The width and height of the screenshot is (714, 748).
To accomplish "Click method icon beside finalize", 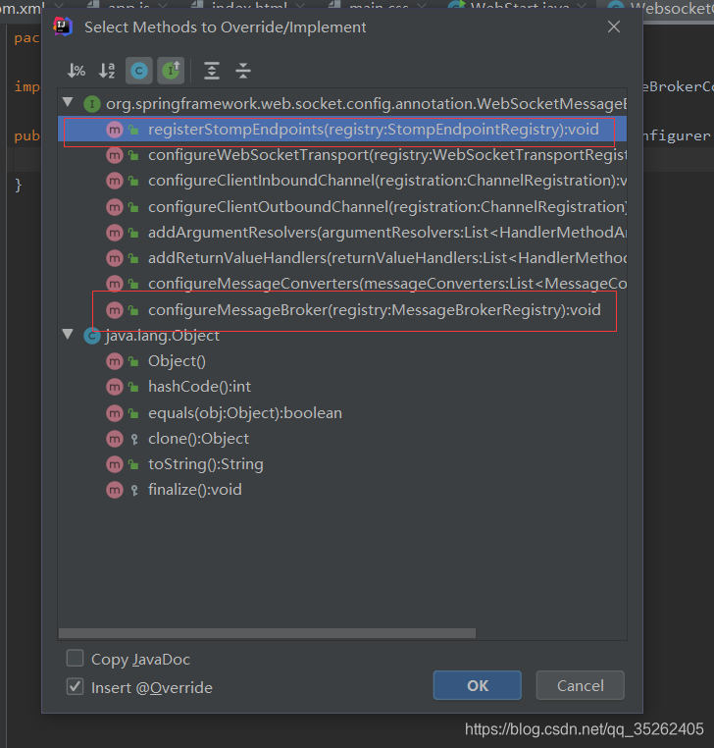I will coord(115,490).
